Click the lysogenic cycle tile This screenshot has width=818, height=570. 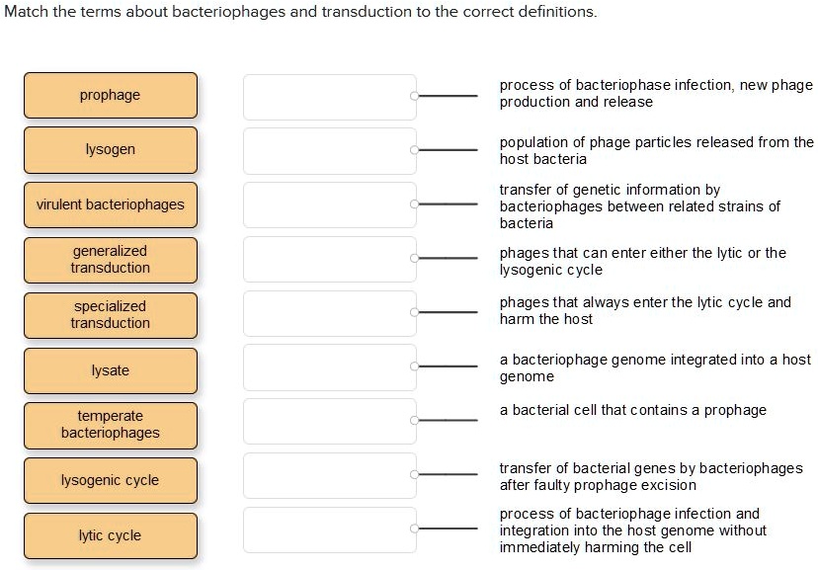pos(110,480)
